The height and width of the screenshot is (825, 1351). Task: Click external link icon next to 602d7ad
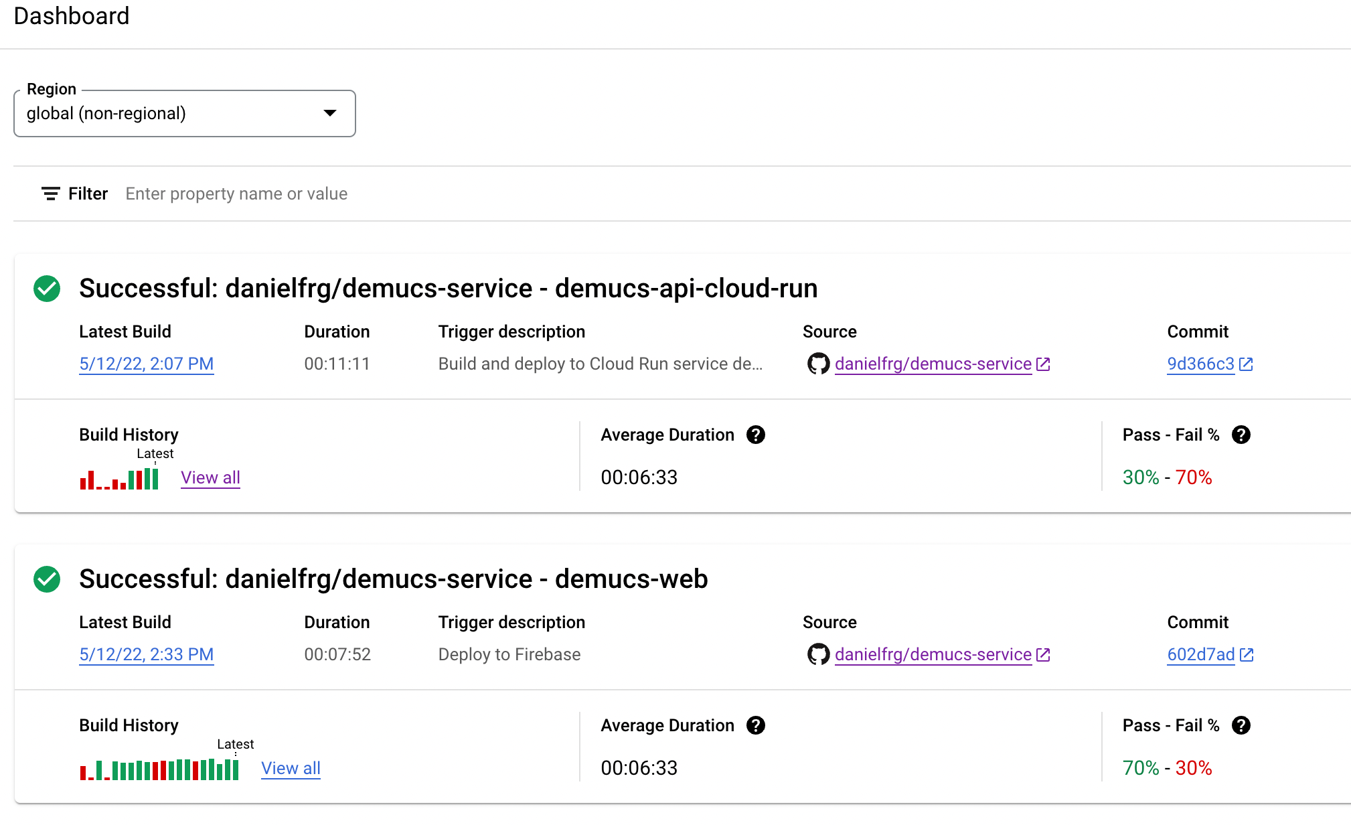[1247, 654]
